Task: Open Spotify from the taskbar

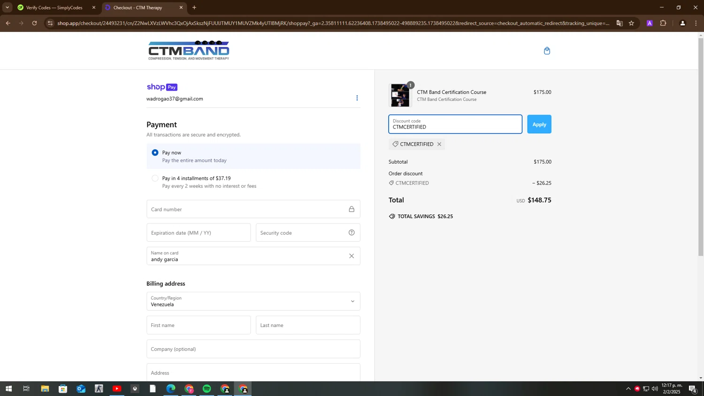Action: (207, 388)
